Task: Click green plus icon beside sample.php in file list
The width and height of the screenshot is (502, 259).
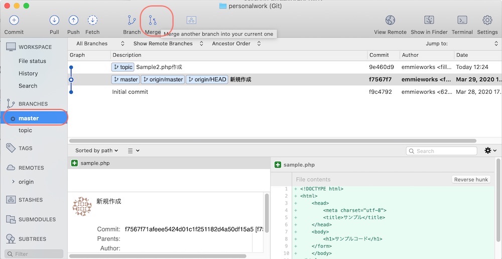Action: [75, 163]
